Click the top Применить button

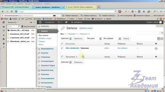coord(78,39)
